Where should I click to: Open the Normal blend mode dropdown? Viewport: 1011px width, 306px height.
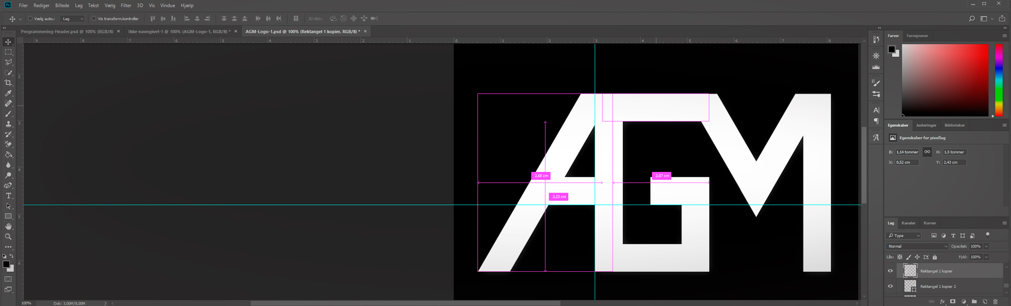(x=917, y=246)
